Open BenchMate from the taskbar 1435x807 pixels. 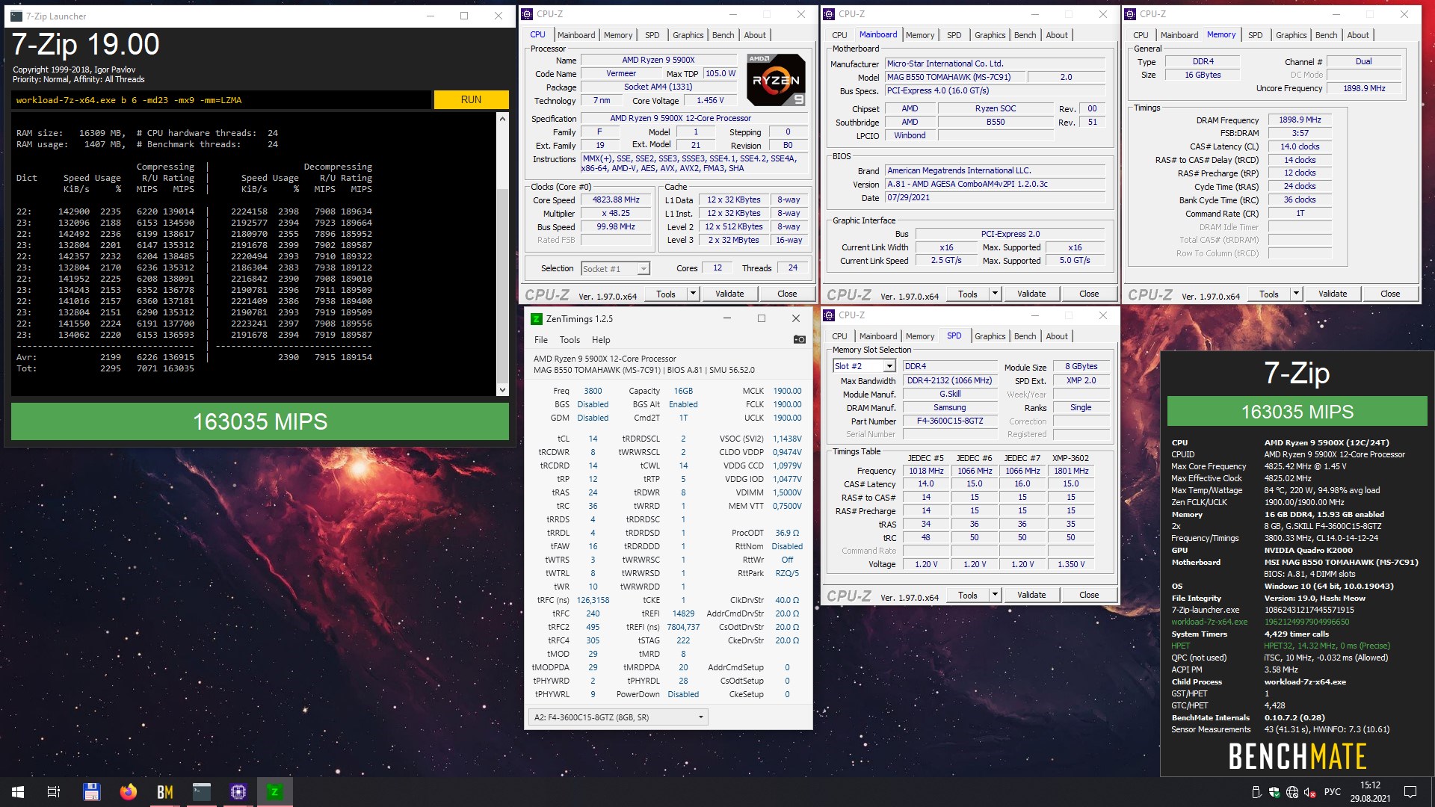tap(164, 792)
